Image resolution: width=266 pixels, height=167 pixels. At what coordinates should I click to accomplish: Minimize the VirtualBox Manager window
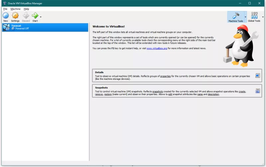click(240, 3)
